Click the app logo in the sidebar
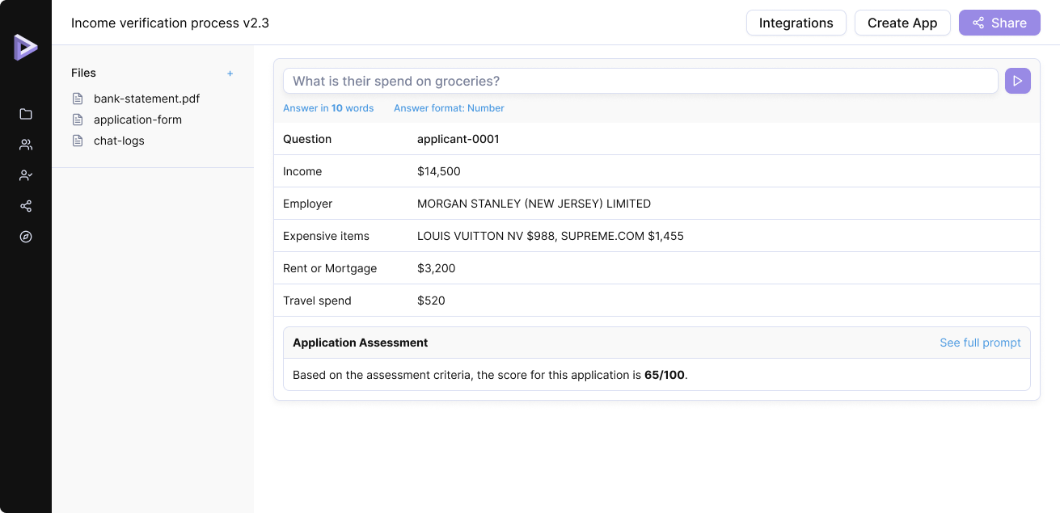The image size is (1060, 513). point(25,47)
